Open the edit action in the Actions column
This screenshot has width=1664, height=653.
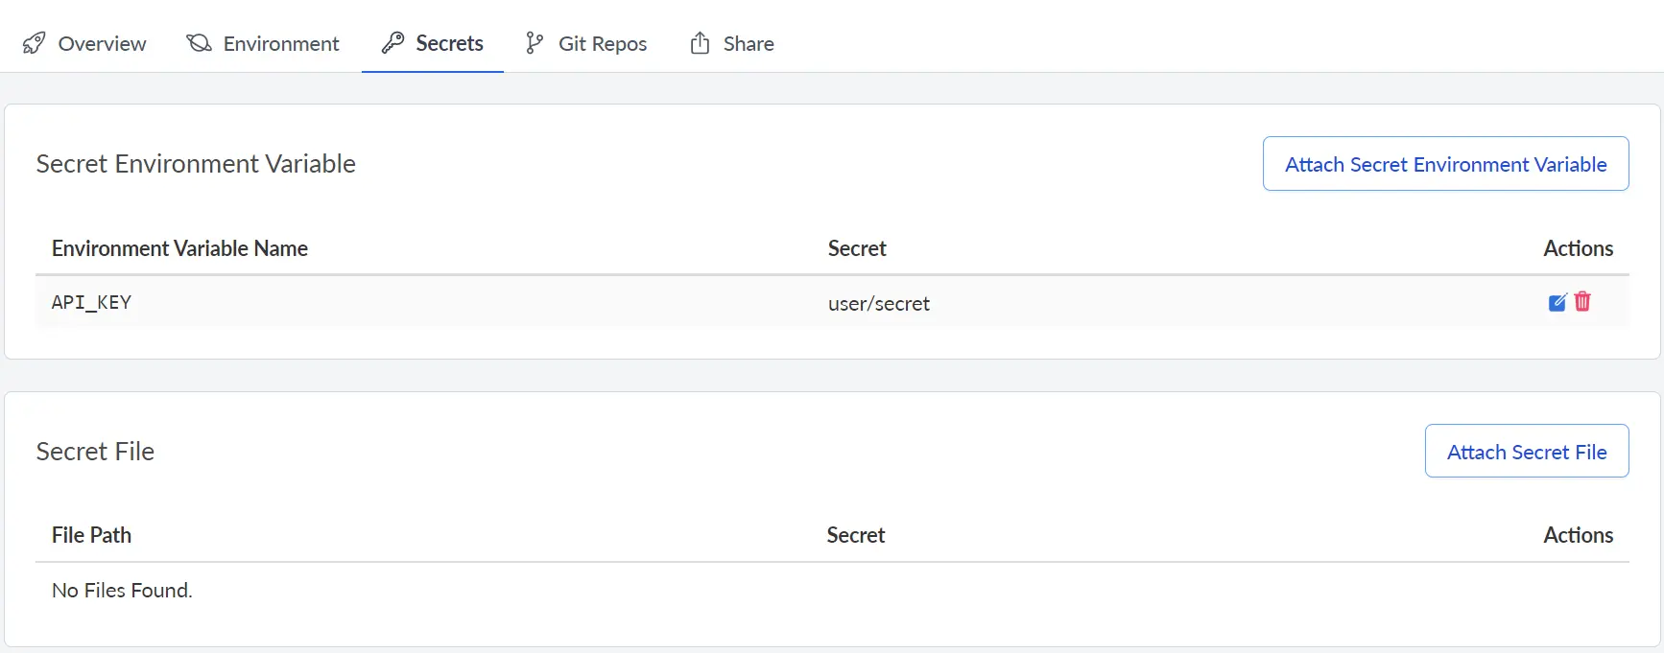coord(1557,301)
